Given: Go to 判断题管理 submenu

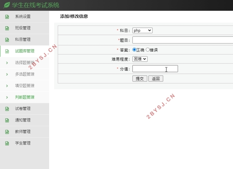Looking at the screenshot, I should tap(24, 97).
